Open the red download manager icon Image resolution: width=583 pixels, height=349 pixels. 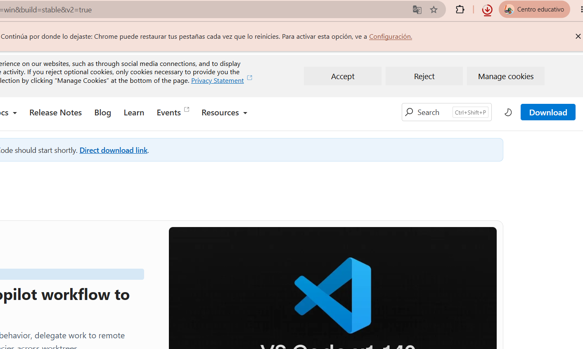coord(487,10)
